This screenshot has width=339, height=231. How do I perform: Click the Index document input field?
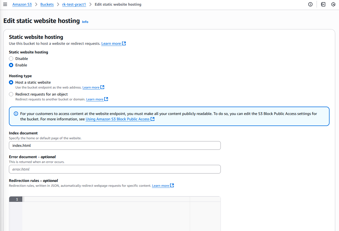pos(115,145)
